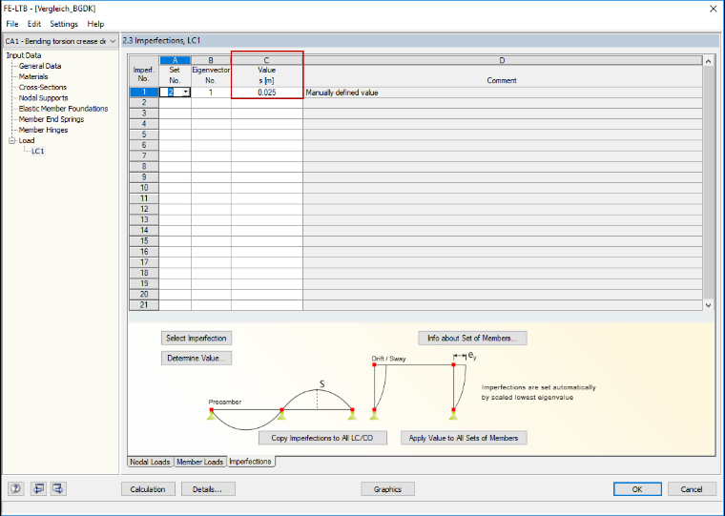Select Member Hinges in the tree

click(x=44, y=130)
